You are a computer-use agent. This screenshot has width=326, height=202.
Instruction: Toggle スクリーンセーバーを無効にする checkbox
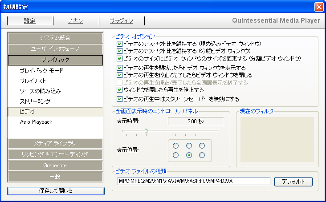[x=119, y=99]
